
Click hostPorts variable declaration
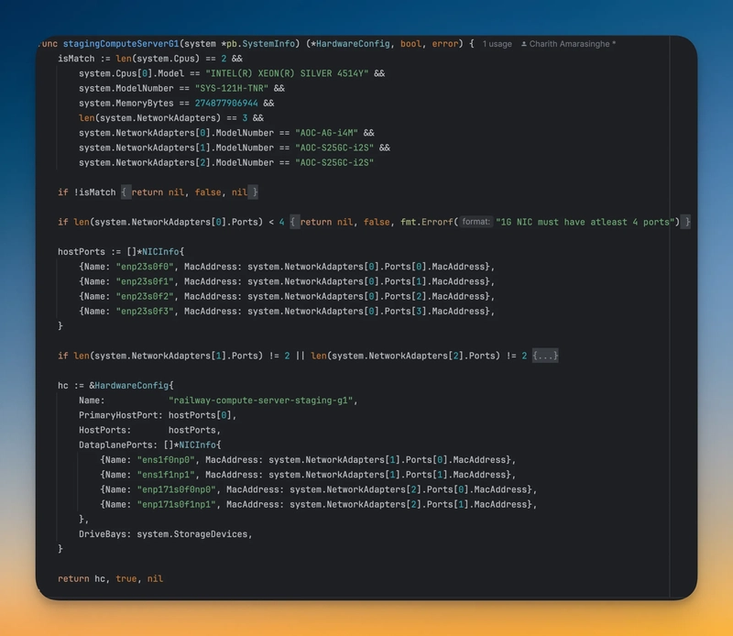coord(82,252)
